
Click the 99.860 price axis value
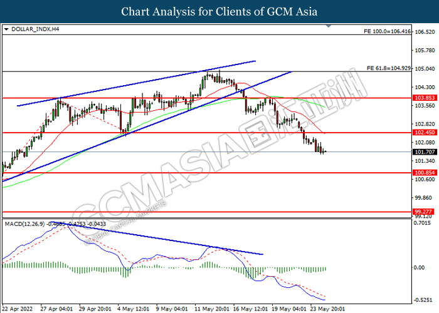tap(423, 198)
